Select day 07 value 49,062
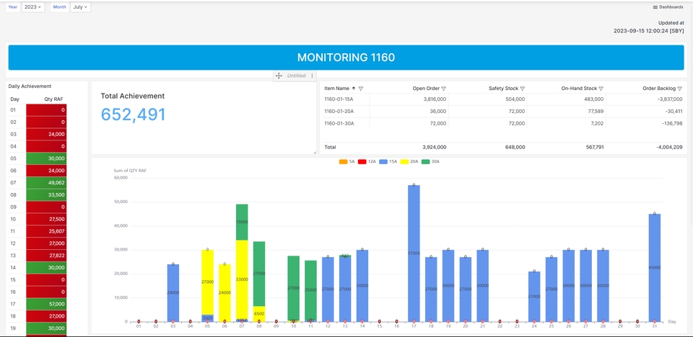The height and width of the screenshot is (337, 693). click(46, 183)
